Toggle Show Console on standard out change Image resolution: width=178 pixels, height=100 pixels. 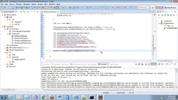click(x=152, y=64)
